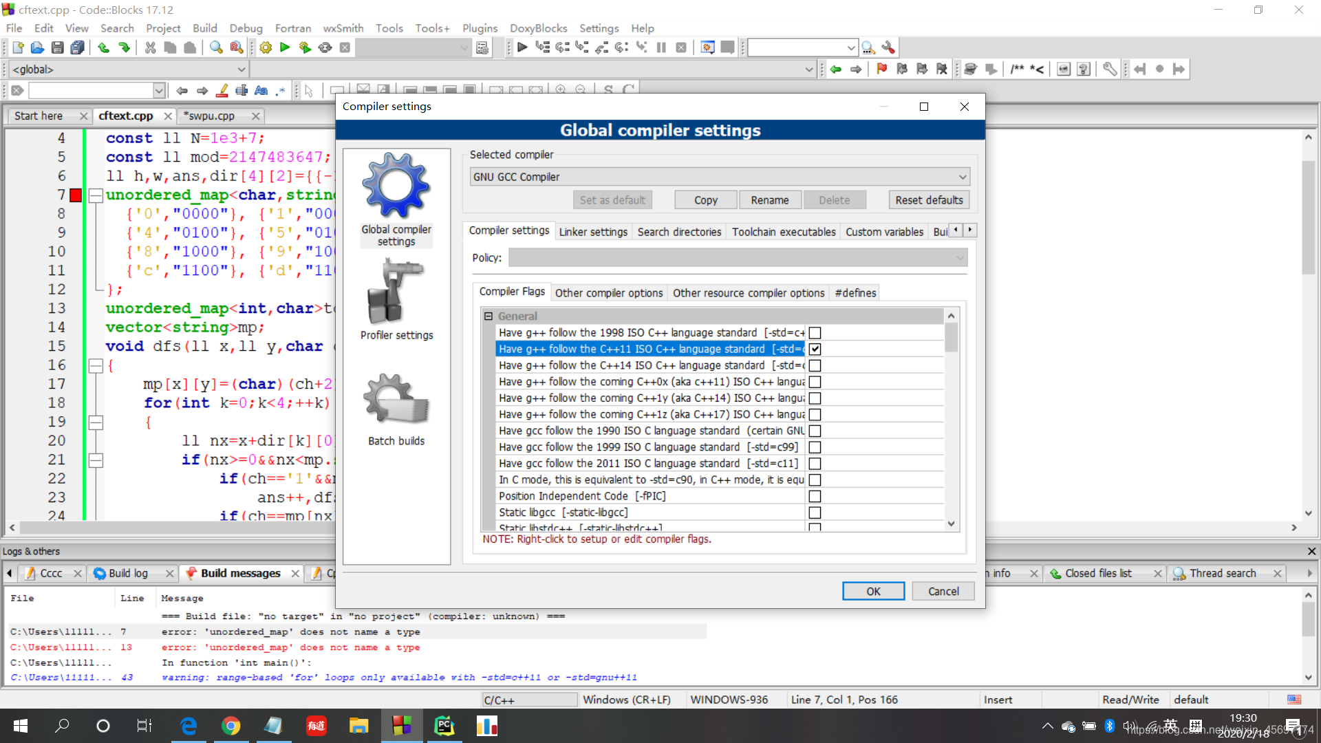Open File Explorer from the taskbar
1321x743 pixels.
358,726
